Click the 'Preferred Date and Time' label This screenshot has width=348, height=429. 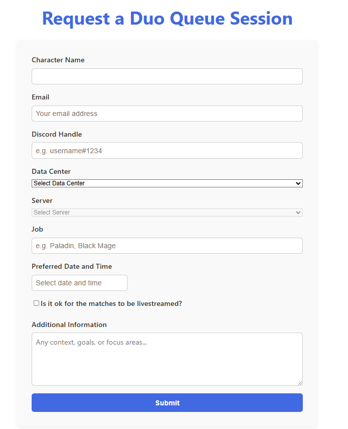72,266
